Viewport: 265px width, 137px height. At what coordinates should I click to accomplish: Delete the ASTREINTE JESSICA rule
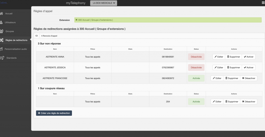(233, 68)
